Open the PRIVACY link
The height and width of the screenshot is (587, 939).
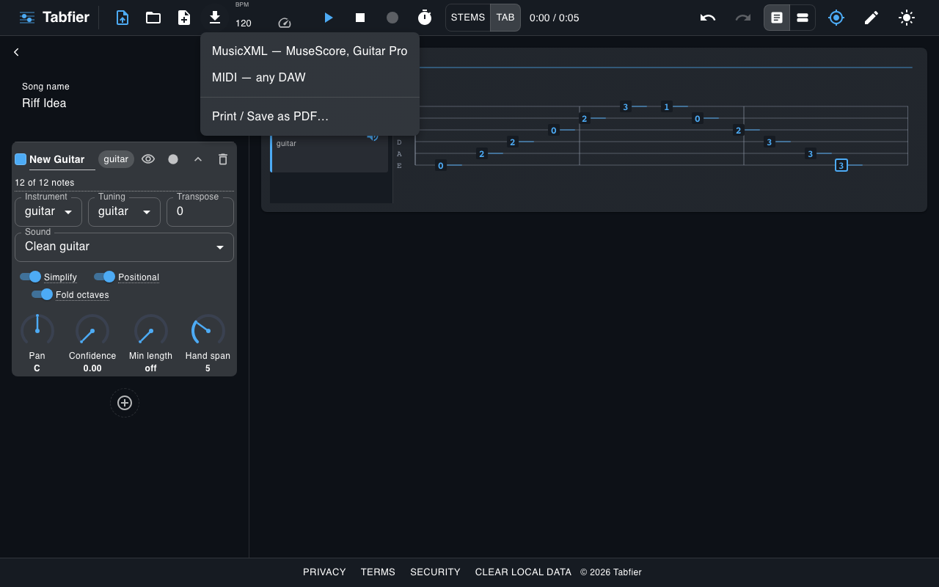tap(324, 572)
